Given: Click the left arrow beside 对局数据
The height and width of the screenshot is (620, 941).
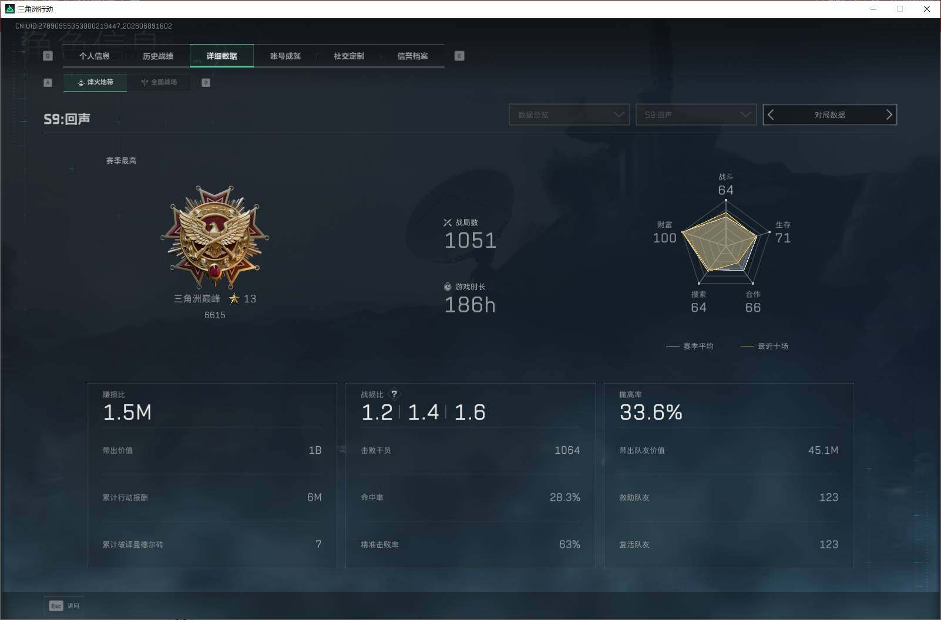Looking at the screenshot, I should coord(771,114).
